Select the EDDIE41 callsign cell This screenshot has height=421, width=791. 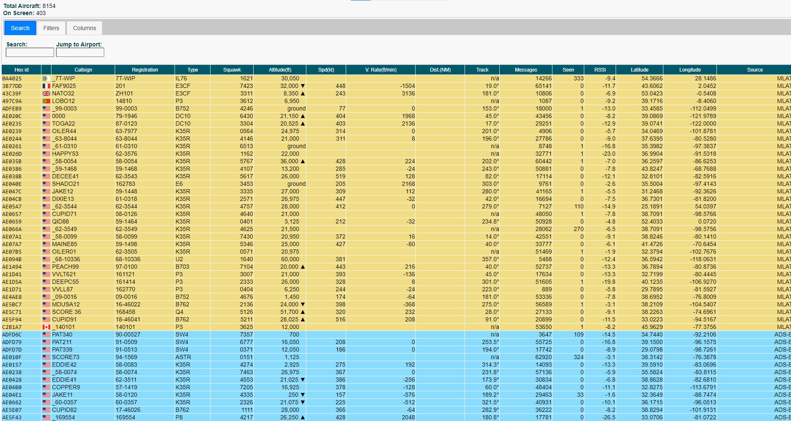(83, 380)
